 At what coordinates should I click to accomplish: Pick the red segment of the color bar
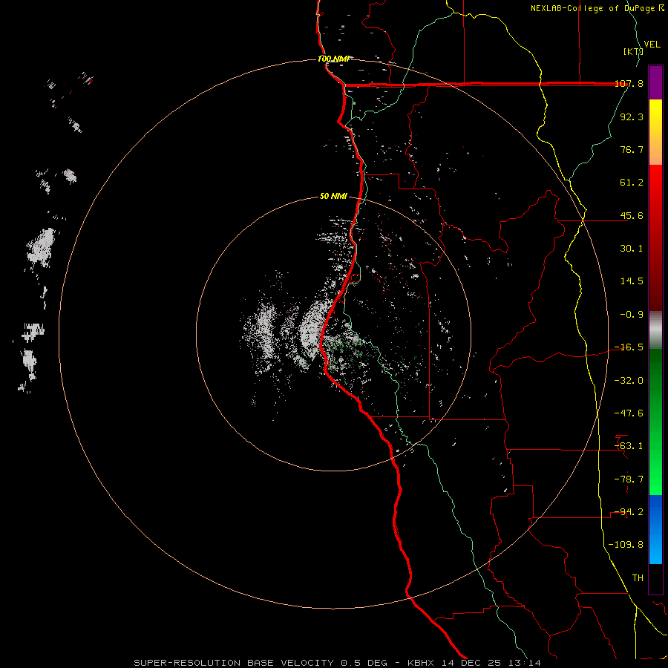(x=655, y=238)
